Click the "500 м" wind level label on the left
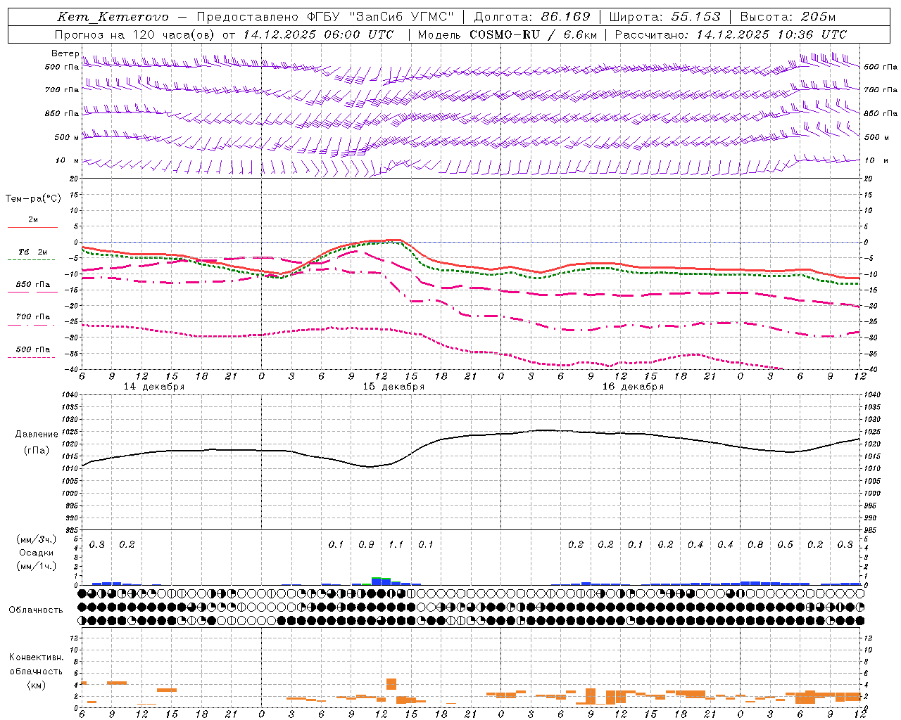The width and height of the screenshot is (901, 720). pyautogui.click(x=68, y=138)
